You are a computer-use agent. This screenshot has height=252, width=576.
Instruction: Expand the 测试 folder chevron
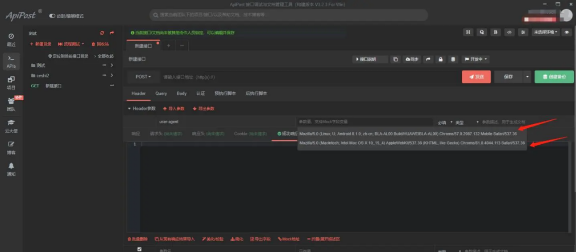[112, 65]
